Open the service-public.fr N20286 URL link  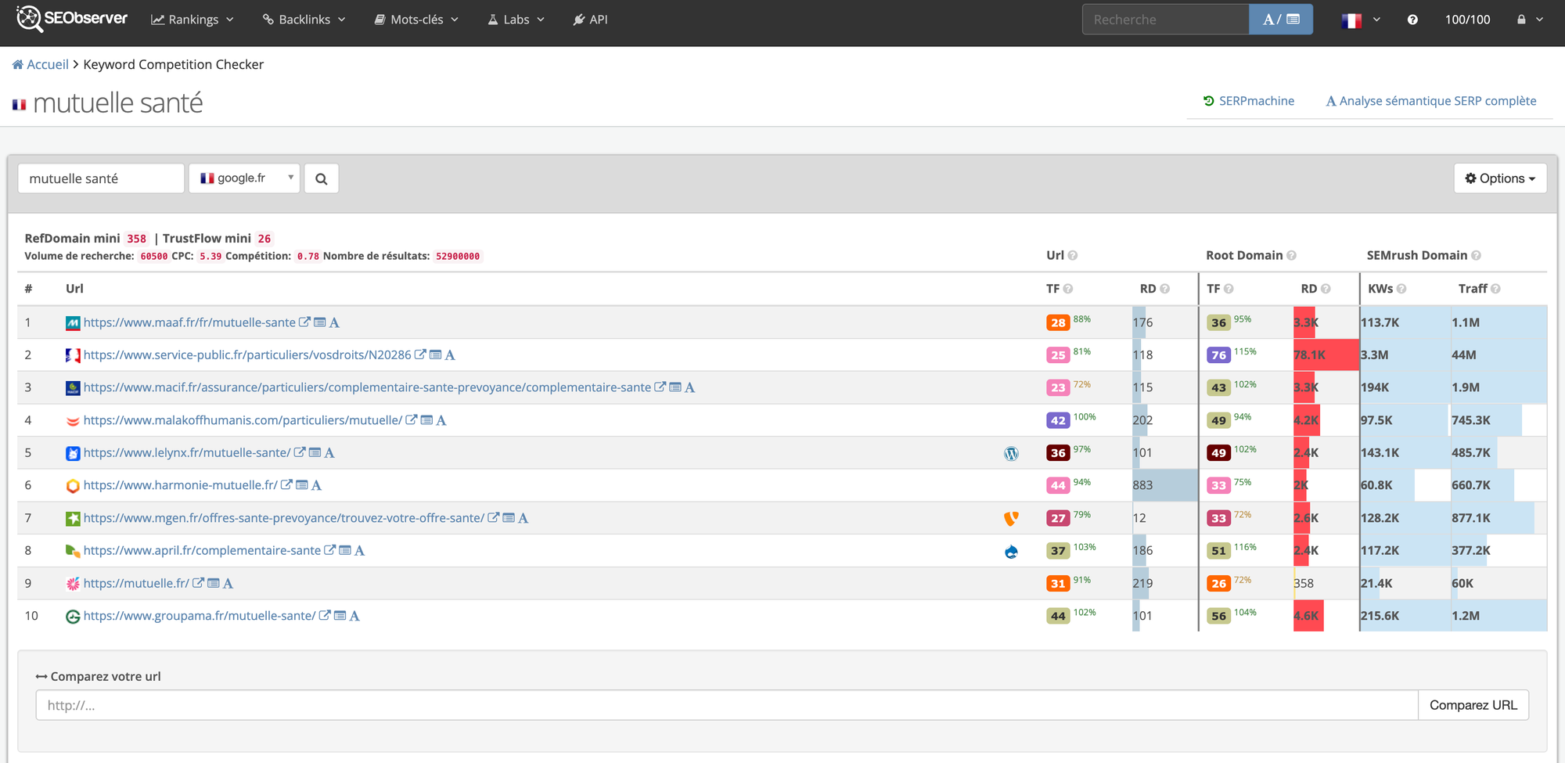coord(247,355)
